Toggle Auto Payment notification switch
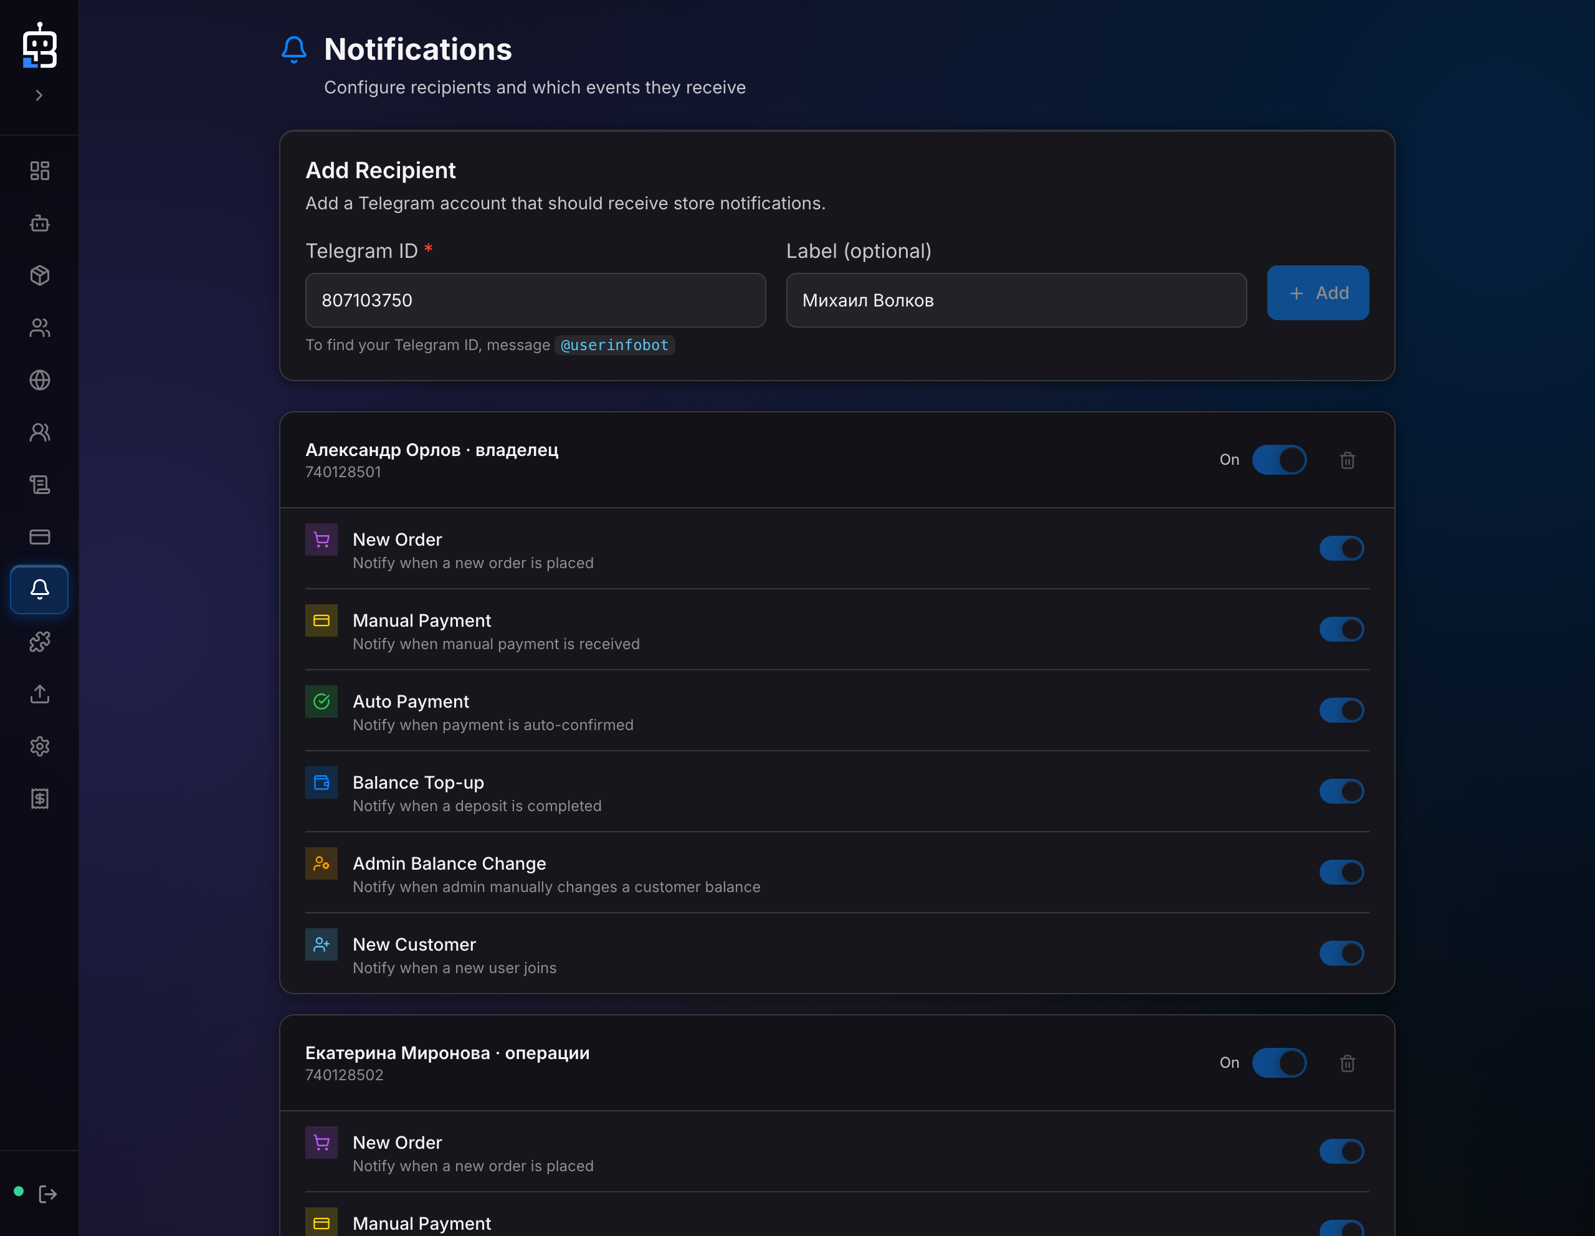 click(x=1341, y=710)
